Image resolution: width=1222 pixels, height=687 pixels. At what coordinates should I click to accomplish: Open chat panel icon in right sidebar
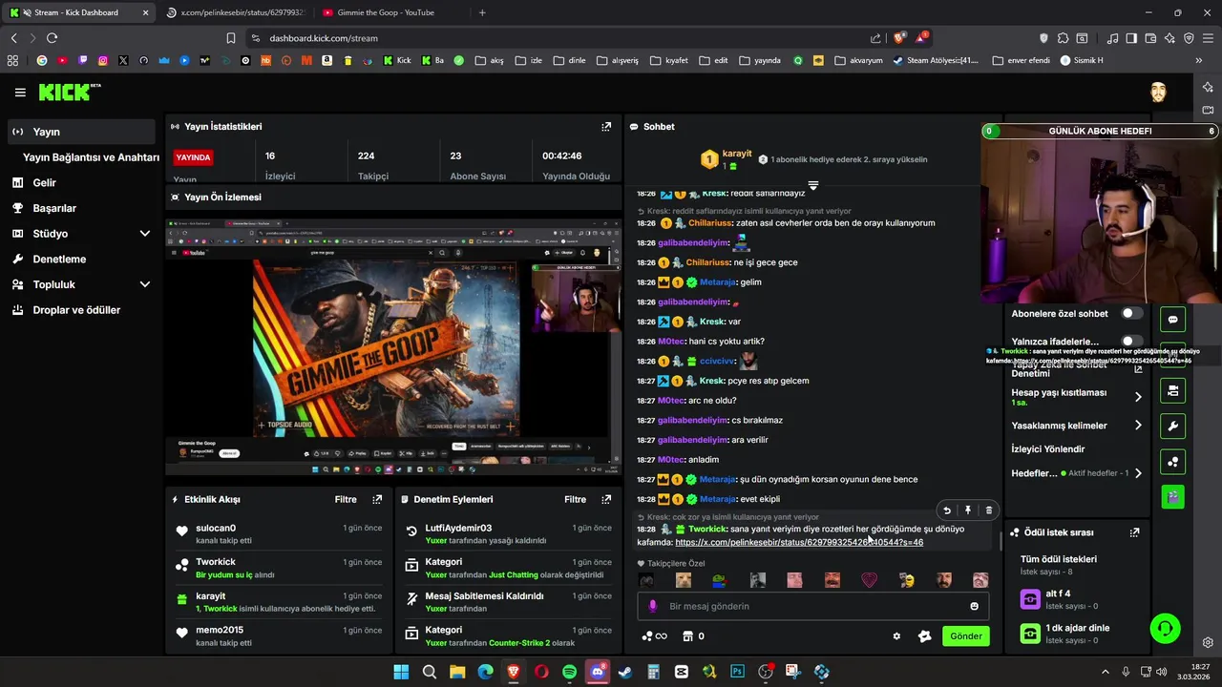[x=1172, y=320]
